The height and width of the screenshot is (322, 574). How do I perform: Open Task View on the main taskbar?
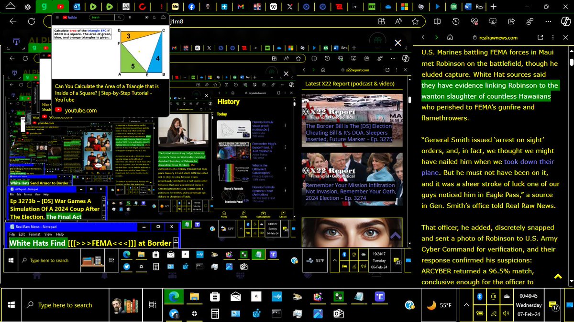(x=152, y=305)
